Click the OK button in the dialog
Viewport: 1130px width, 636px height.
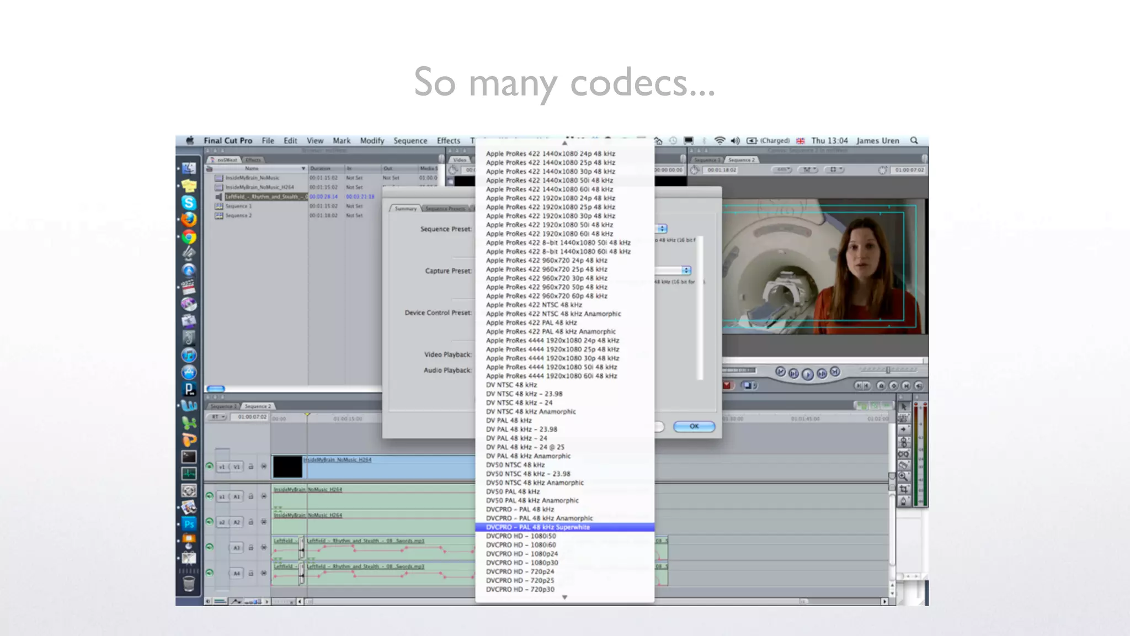point(694,426)
